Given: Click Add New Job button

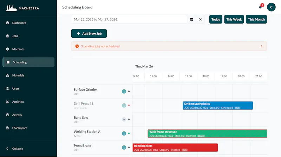Looking at the screenshot, I should (x=89, y=33).
